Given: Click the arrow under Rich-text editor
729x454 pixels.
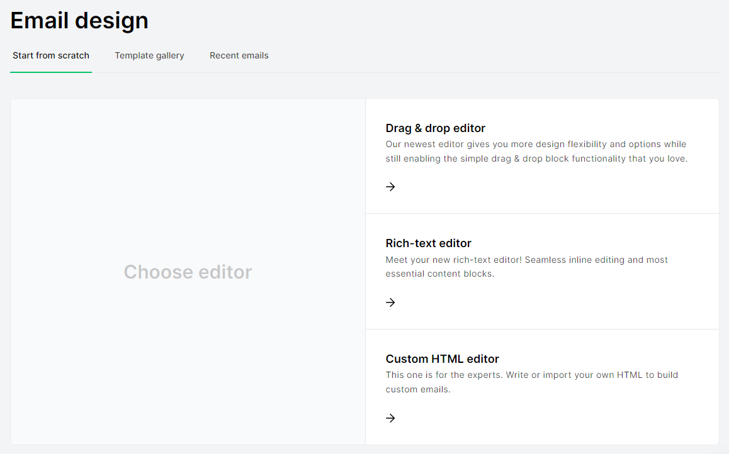Looking at the screenshot, I should click(390, 302).
